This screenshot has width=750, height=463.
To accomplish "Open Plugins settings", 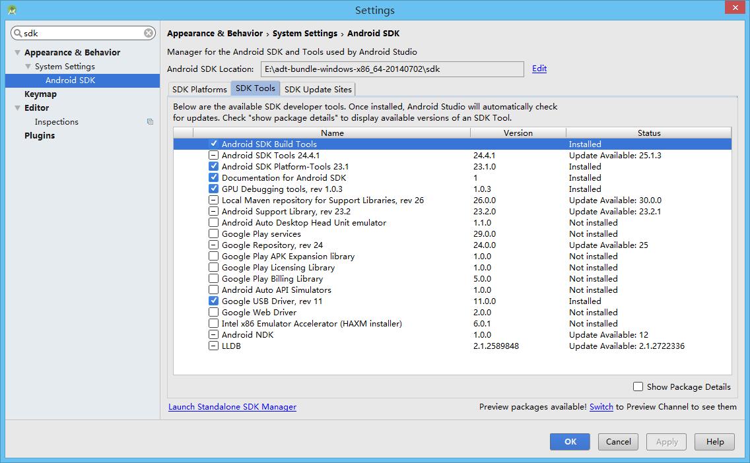I will click(40, 136).
